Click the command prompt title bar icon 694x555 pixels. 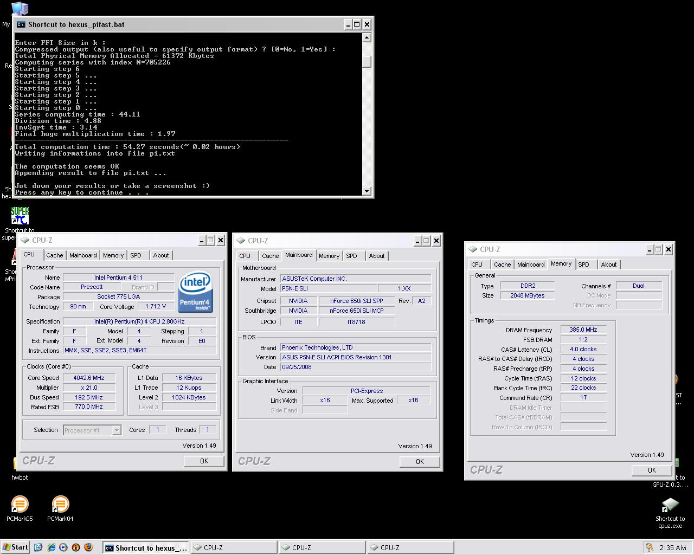point(21,24)
